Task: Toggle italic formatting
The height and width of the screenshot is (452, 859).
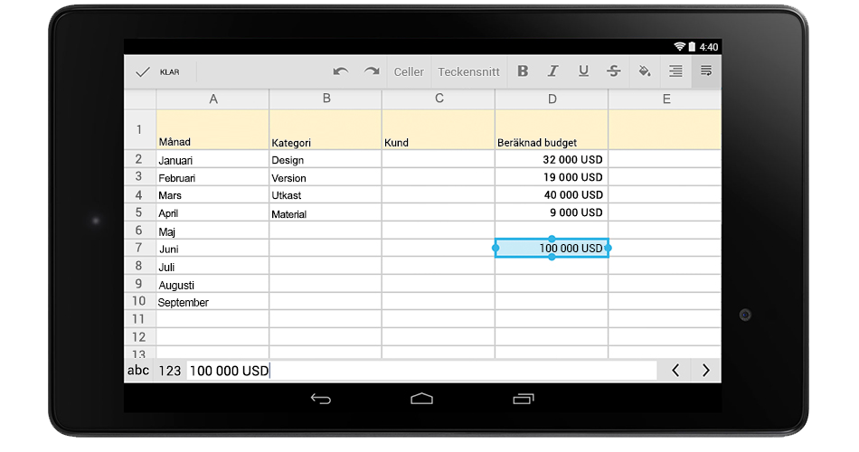Action: [x=552, y=71]
